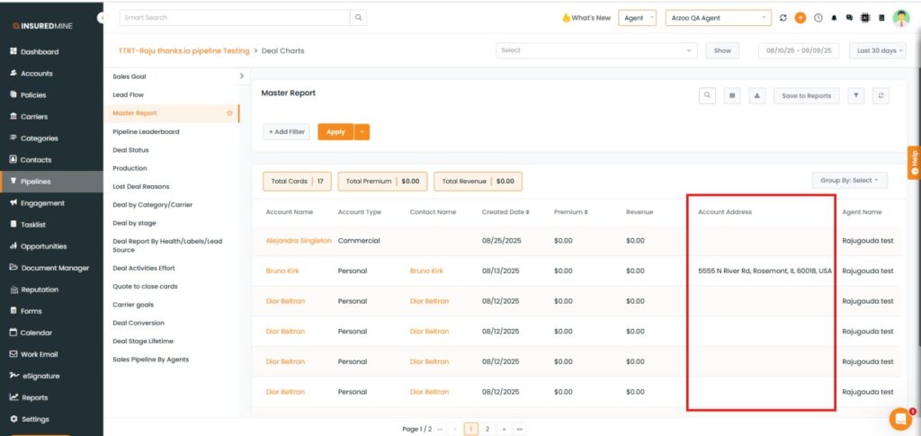921x436 pixels.
Task: Click the search icon in Master Report toolbar
Action: click(x=708, y=95)
